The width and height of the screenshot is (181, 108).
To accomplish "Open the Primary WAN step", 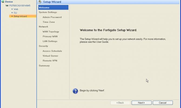I will pos(50,36).
